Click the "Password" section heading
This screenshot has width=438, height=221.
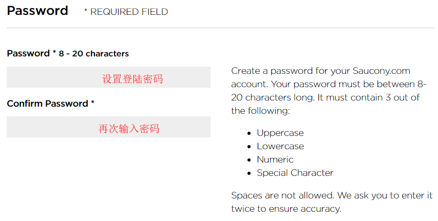(37, 11)
